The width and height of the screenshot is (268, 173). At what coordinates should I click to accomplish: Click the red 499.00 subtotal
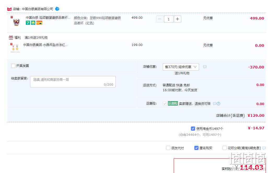click(x=257, y=18)
